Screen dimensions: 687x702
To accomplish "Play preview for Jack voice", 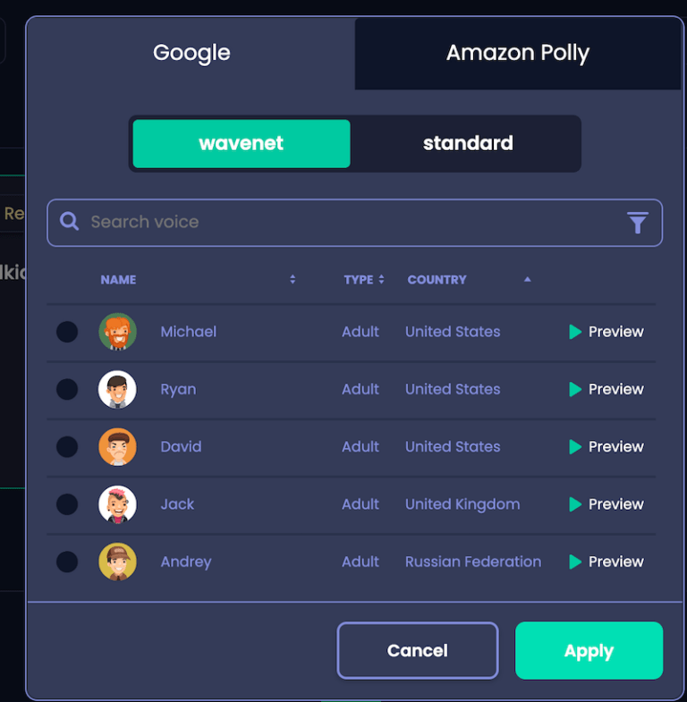I will [606, 504].
